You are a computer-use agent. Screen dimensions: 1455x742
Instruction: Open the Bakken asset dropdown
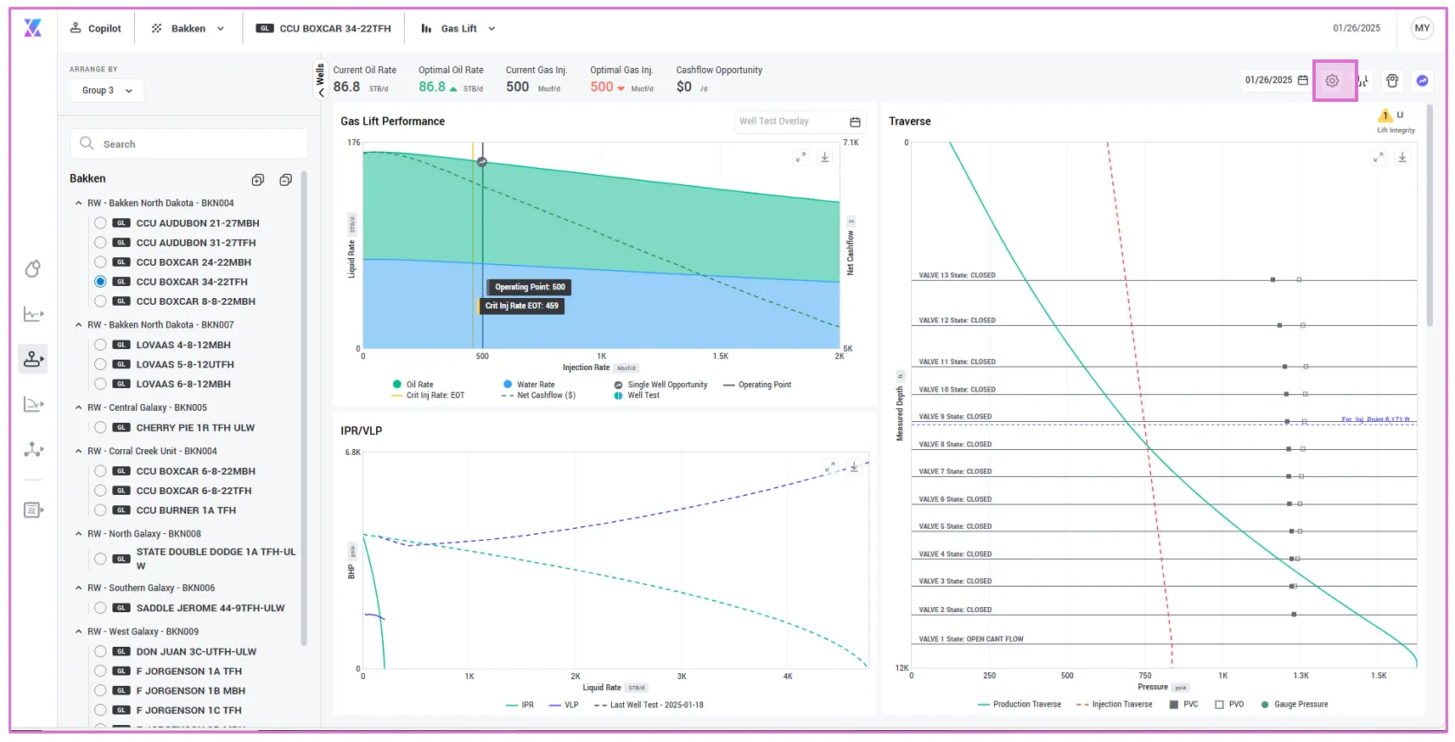pos(188,28)
